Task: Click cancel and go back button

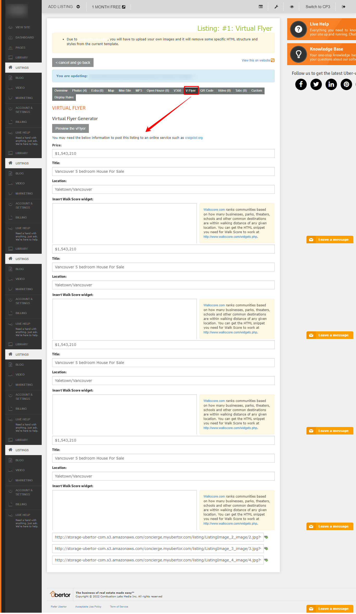Action: point(73,63)
